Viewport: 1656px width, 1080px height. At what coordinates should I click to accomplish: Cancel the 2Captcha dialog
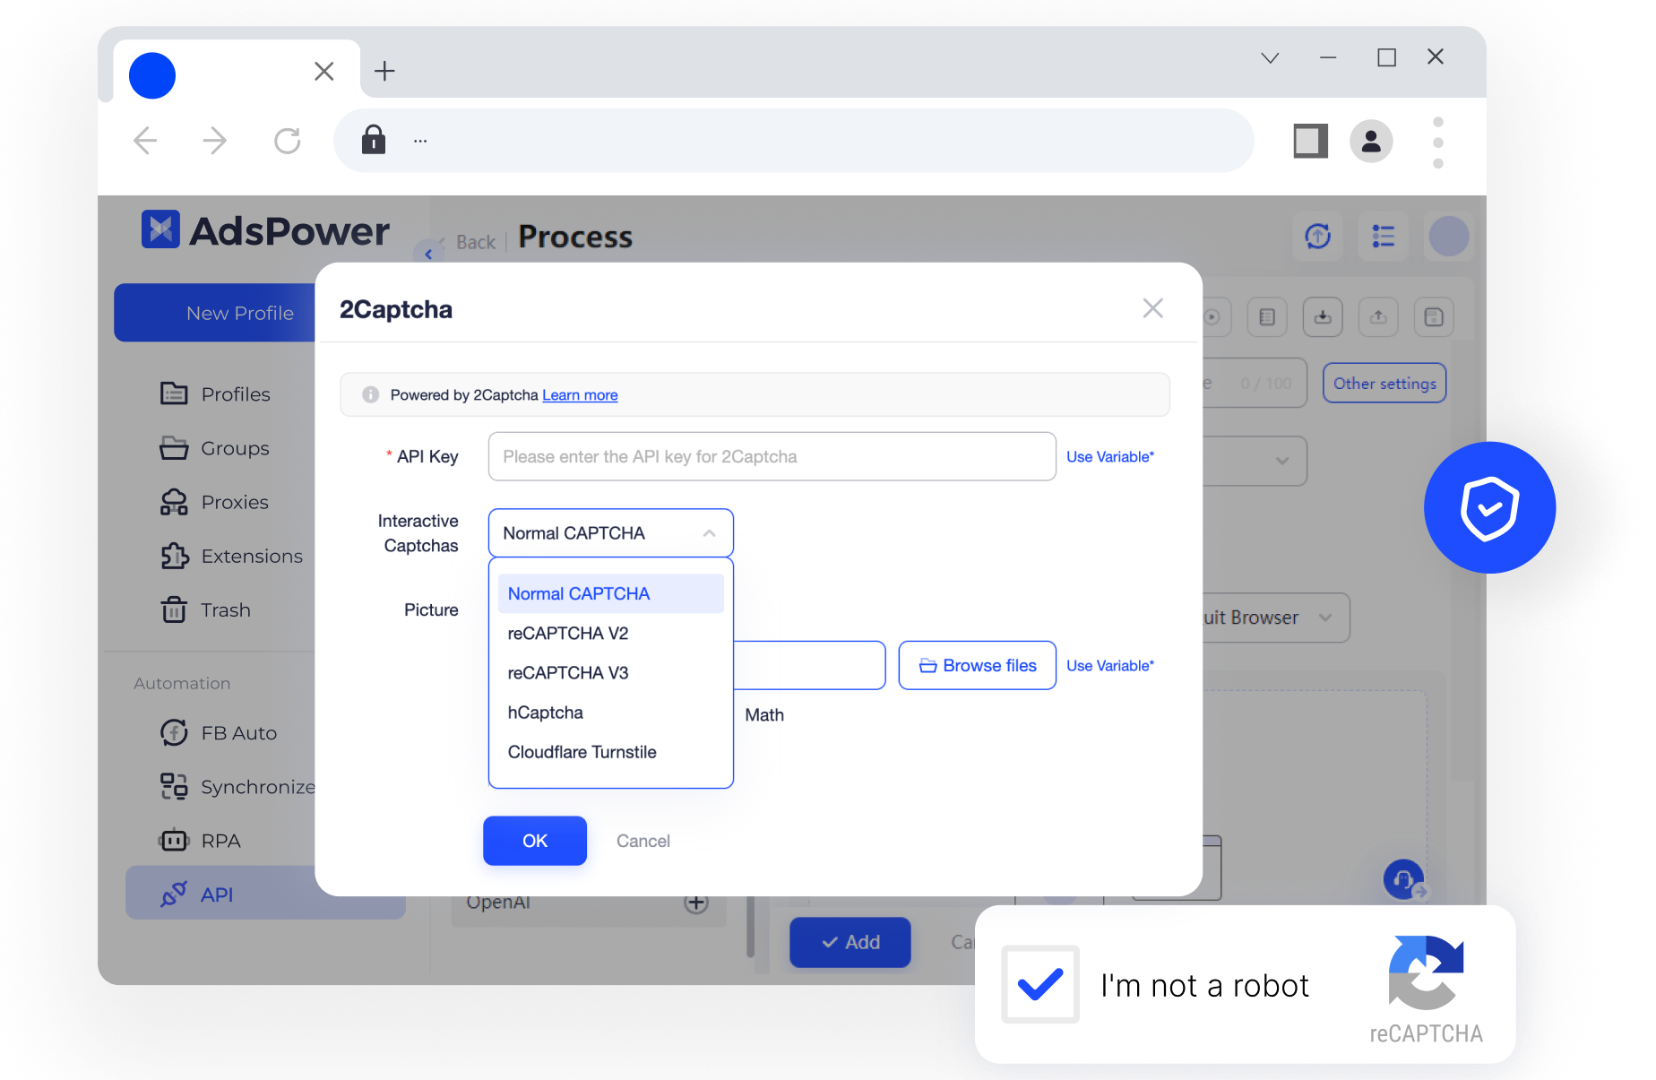tap(643, 841)
